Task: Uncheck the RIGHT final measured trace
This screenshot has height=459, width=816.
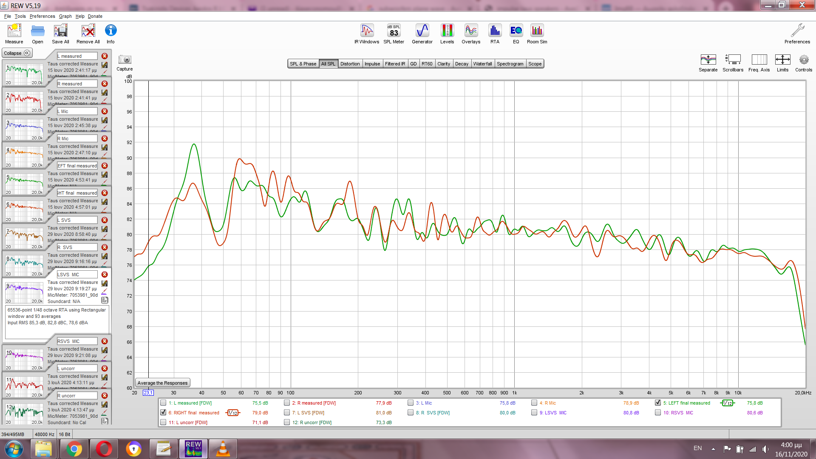Action: click(163, 413)
